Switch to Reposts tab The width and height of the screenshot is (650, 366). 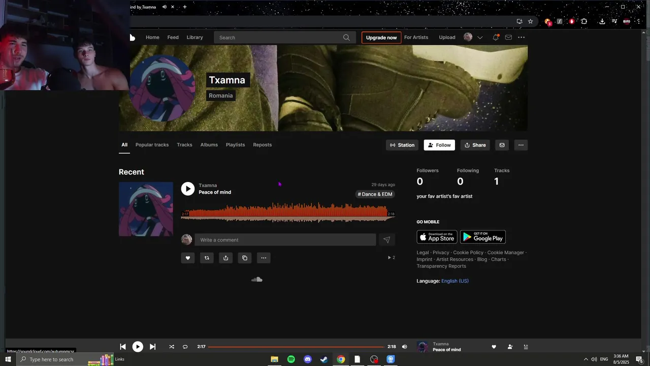point(262,145)
